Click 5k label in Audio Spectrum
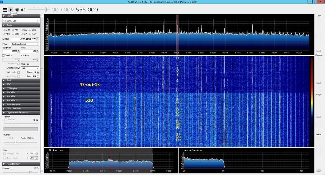The image size is (325, 175). pyautogui.click(x=223, y=171)
